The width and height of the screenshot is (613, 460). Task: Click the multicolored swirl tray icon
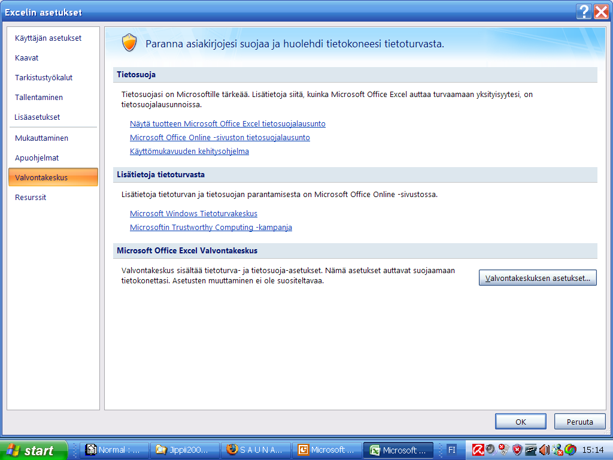click(570, 450)
